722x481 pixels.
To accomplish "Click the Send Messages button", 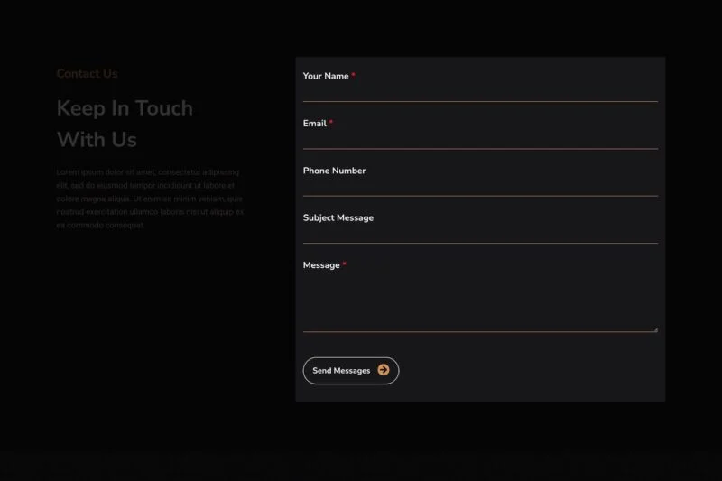I will click(351, 371).
